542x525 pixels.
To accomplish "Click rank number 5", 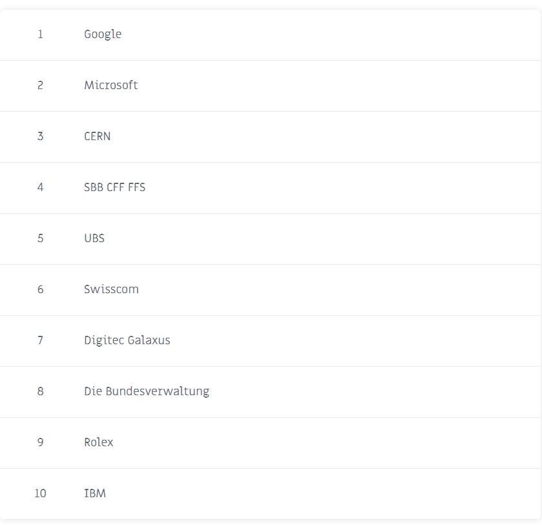I will [x=41, y=238].
